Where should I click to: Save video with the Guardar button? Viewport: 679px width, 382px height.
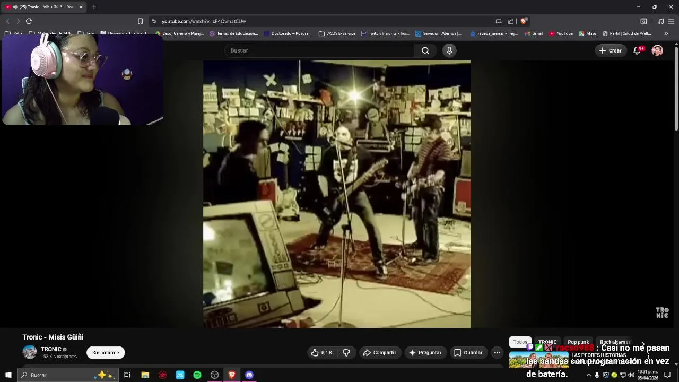click(468, 353)
